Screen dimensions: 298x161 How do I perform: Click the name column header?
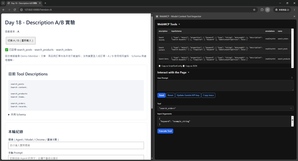coord(280,31)
